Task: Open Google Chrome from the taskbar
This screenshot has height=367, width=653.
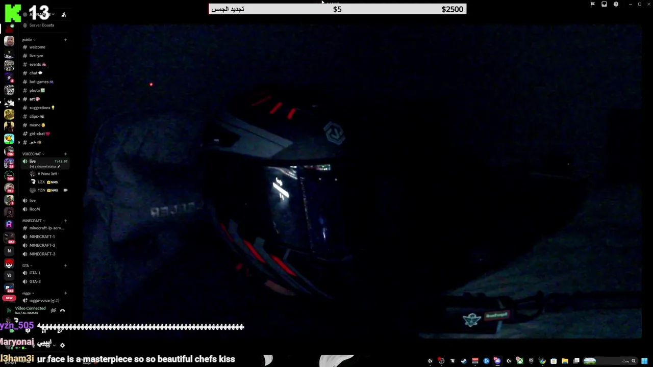Action: 542,361
